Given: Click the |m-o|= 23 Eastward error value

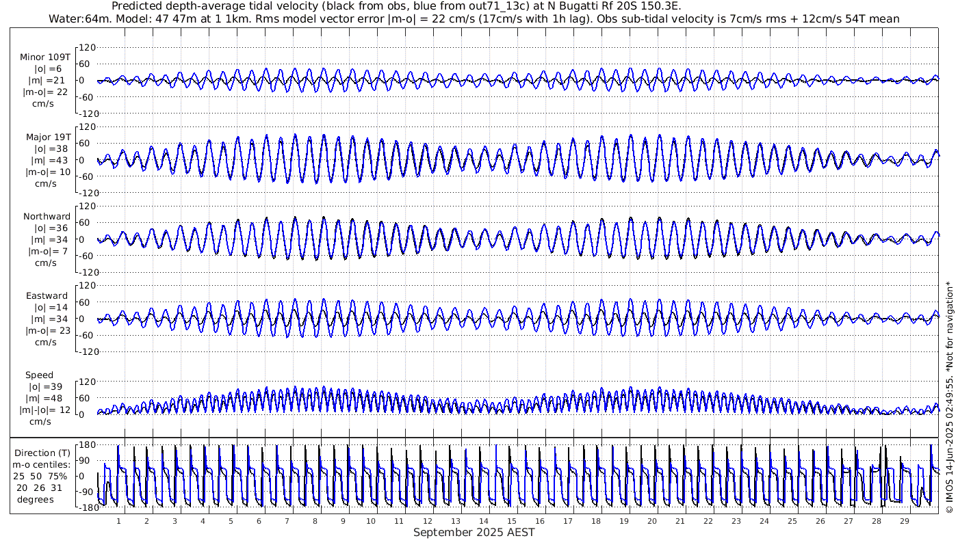Looking at the screenshot, I should pyautogui.click(x=46, y=330).
